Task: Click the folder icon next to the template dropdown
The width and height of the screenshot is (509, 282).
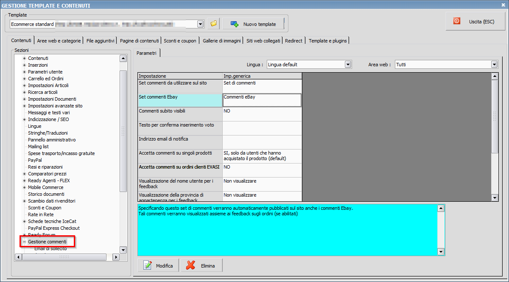Action: pyautogui.click(x=213, y=24)
